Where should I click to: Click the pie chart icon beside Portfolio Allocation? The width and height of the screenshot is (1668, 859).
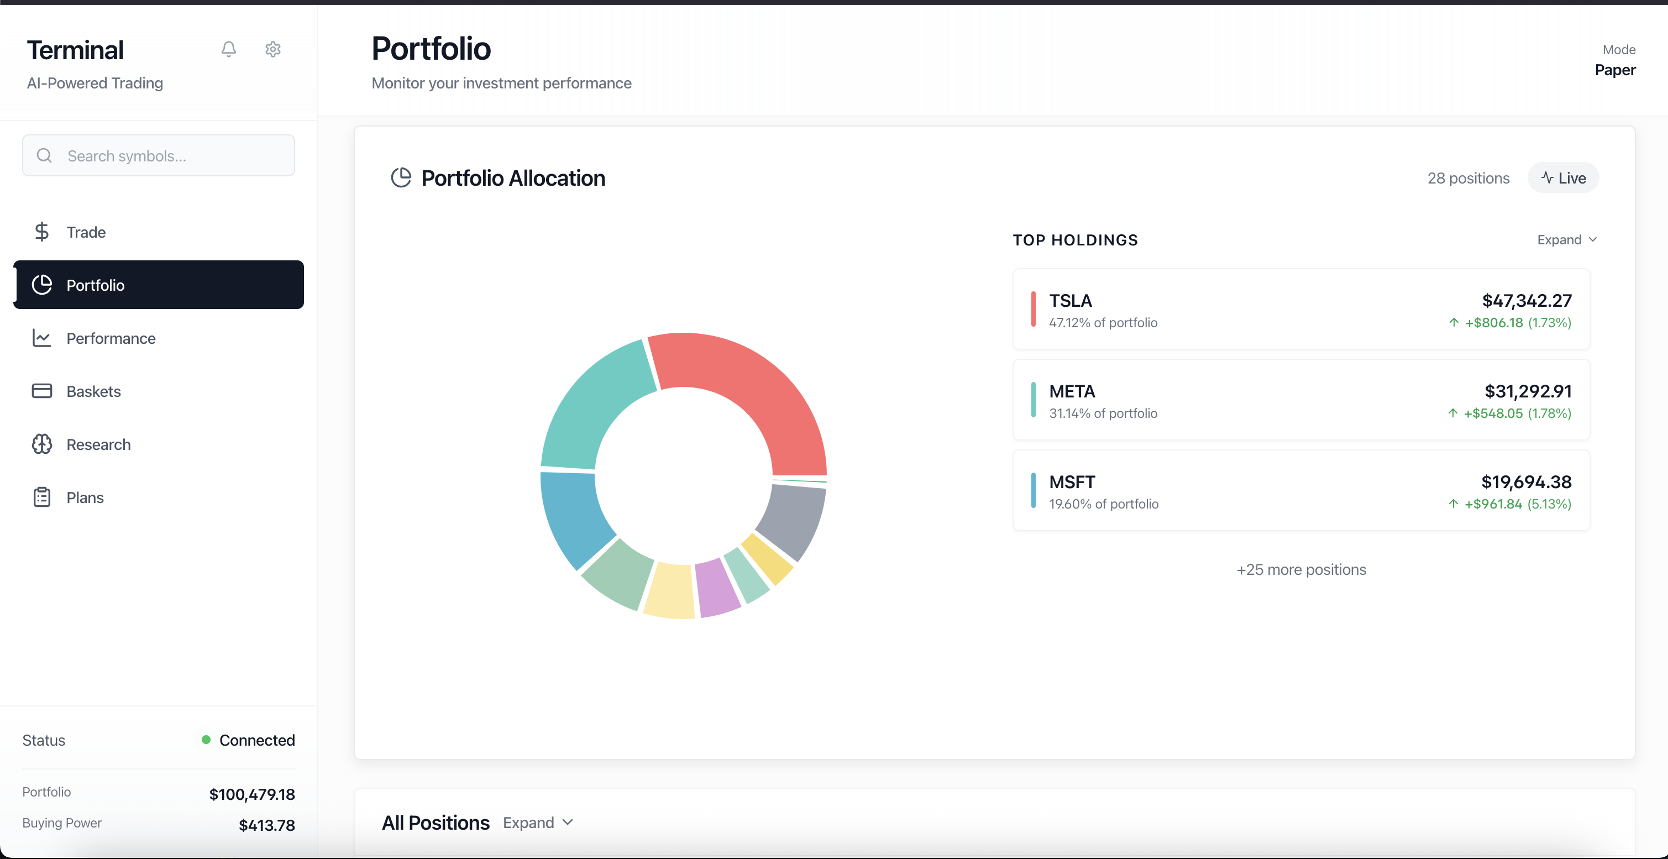(401, 178)
